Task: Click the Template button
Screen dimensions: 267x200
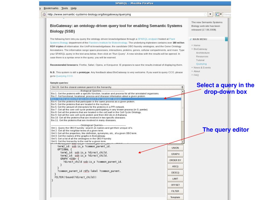Action: click(175, 197)
